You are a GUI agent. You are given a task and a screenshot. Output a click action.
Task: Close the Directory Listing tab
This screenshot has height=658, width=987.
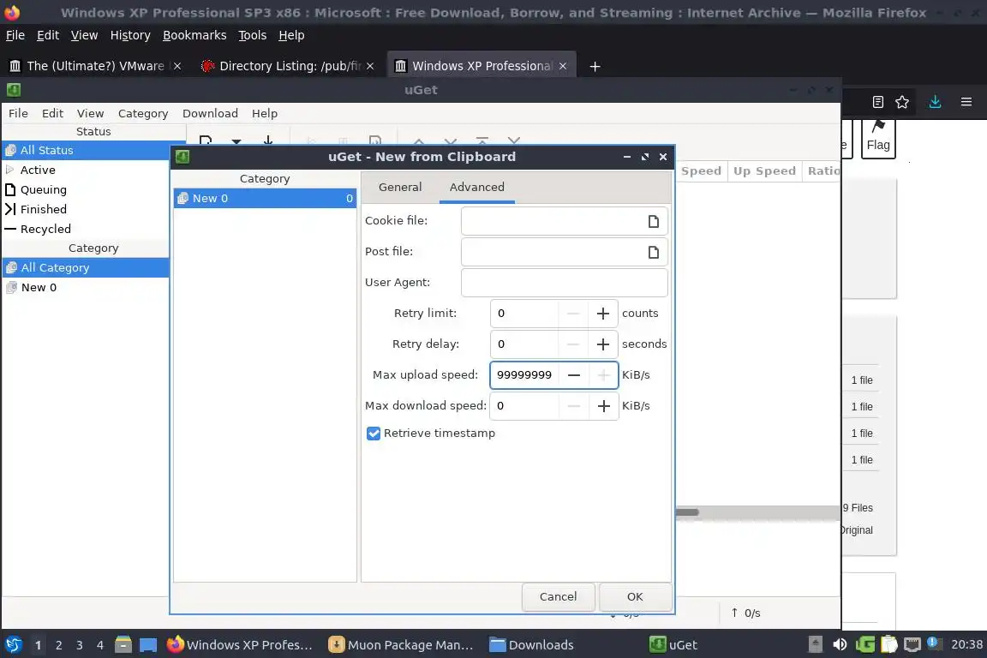coord(370,66)
